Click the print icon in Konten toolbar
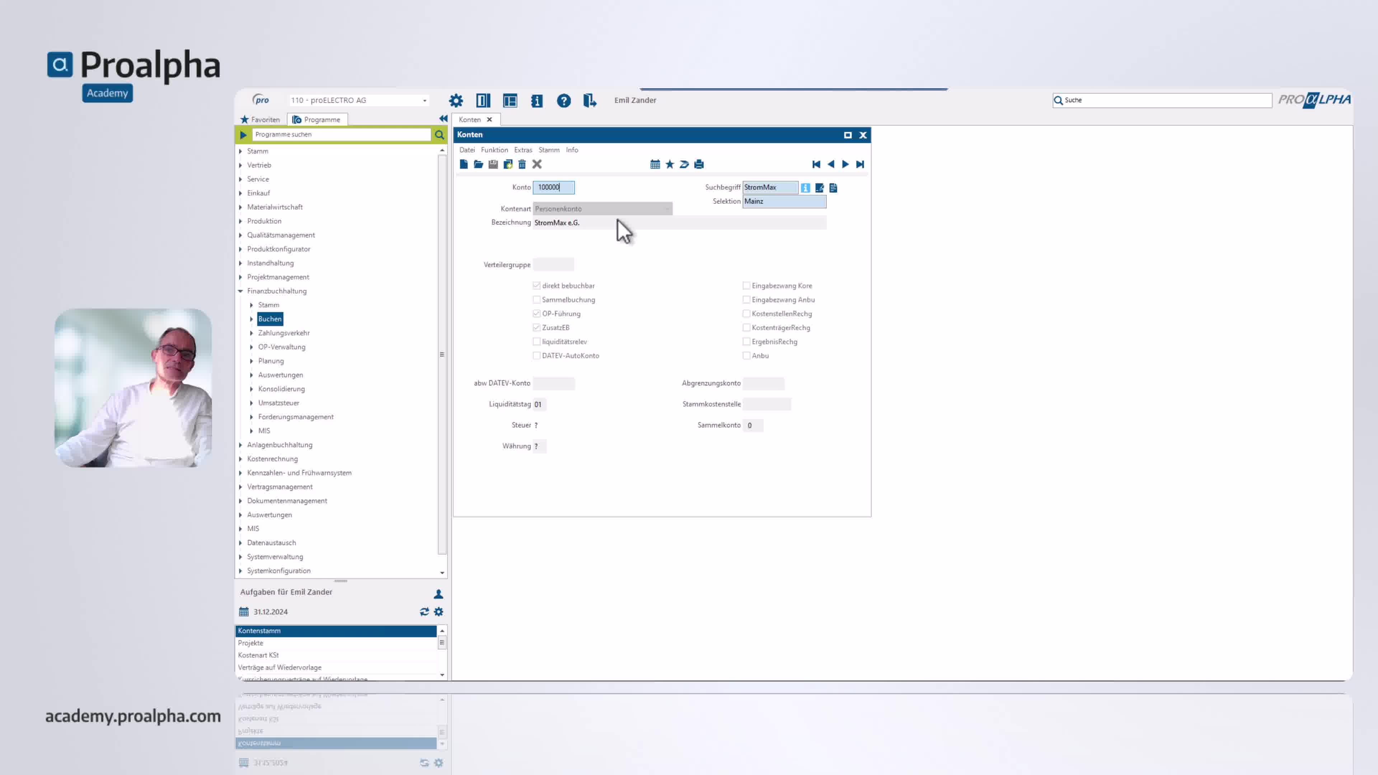This screenshot has width=1378, height=775. (x=699, y=164)
